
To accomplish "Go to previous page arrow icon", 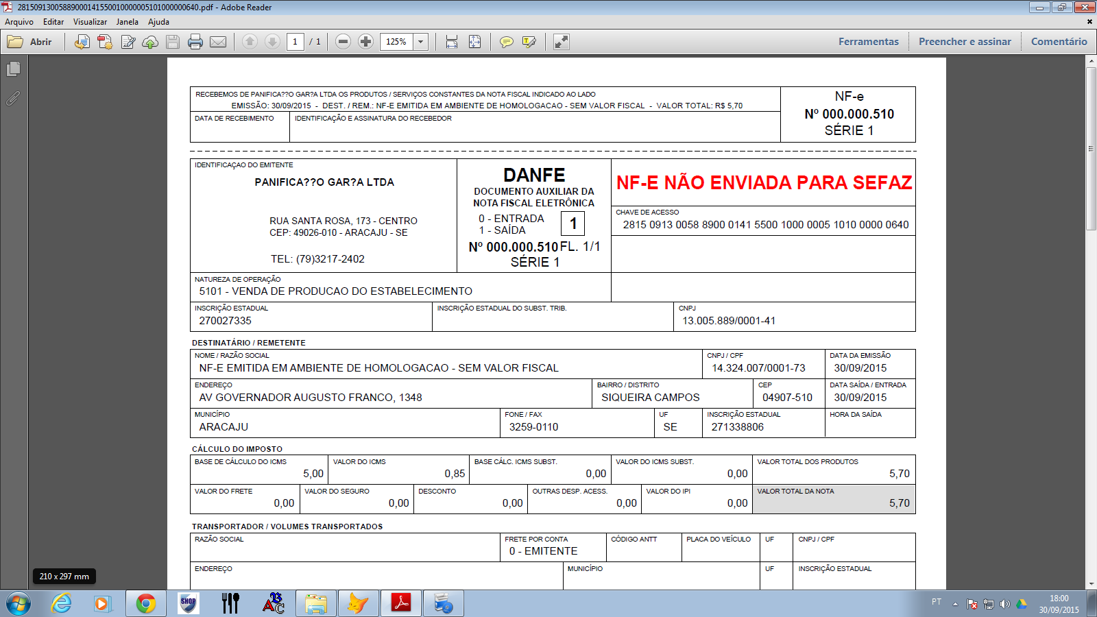I will pyautogui.click(x=250, y=42).
